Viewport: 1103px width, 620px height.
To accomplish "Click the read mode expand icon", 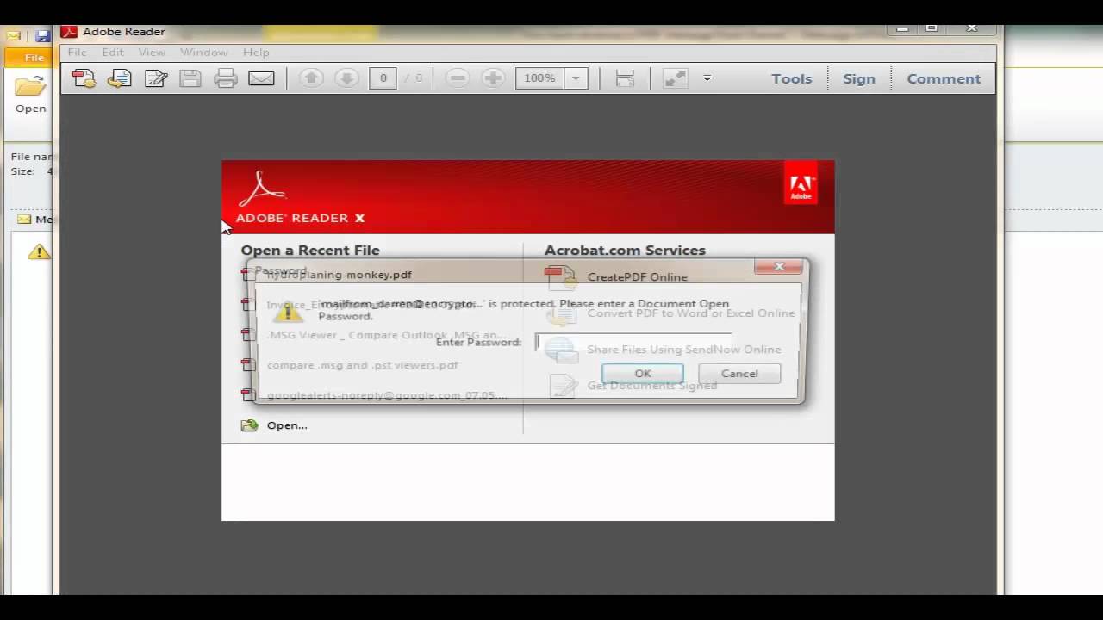I will pyautogui.click(x=676, y=78).
